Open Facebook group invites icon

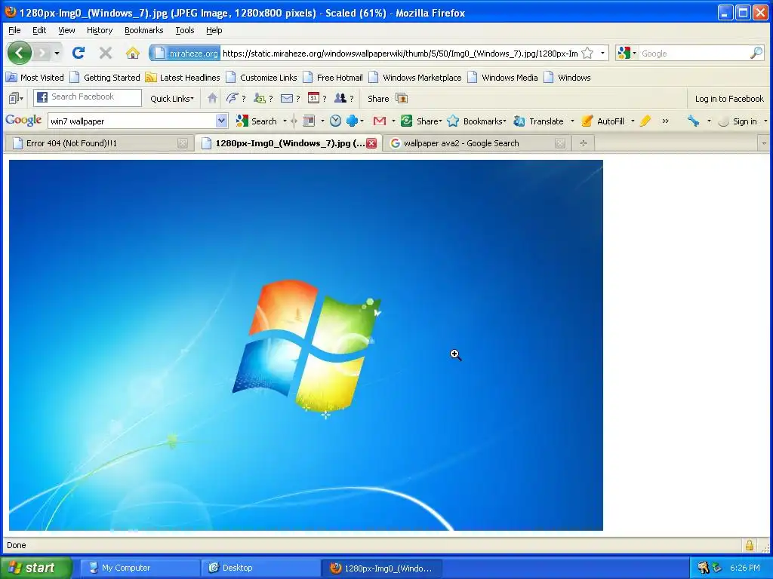(340, 98)
